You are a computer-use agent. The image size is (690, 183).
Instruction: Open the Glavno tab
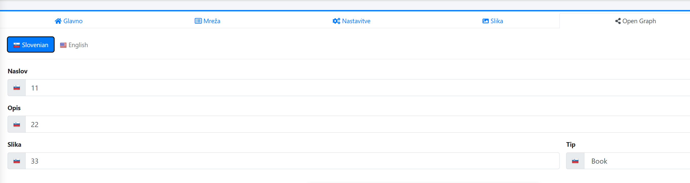point(69,21)
